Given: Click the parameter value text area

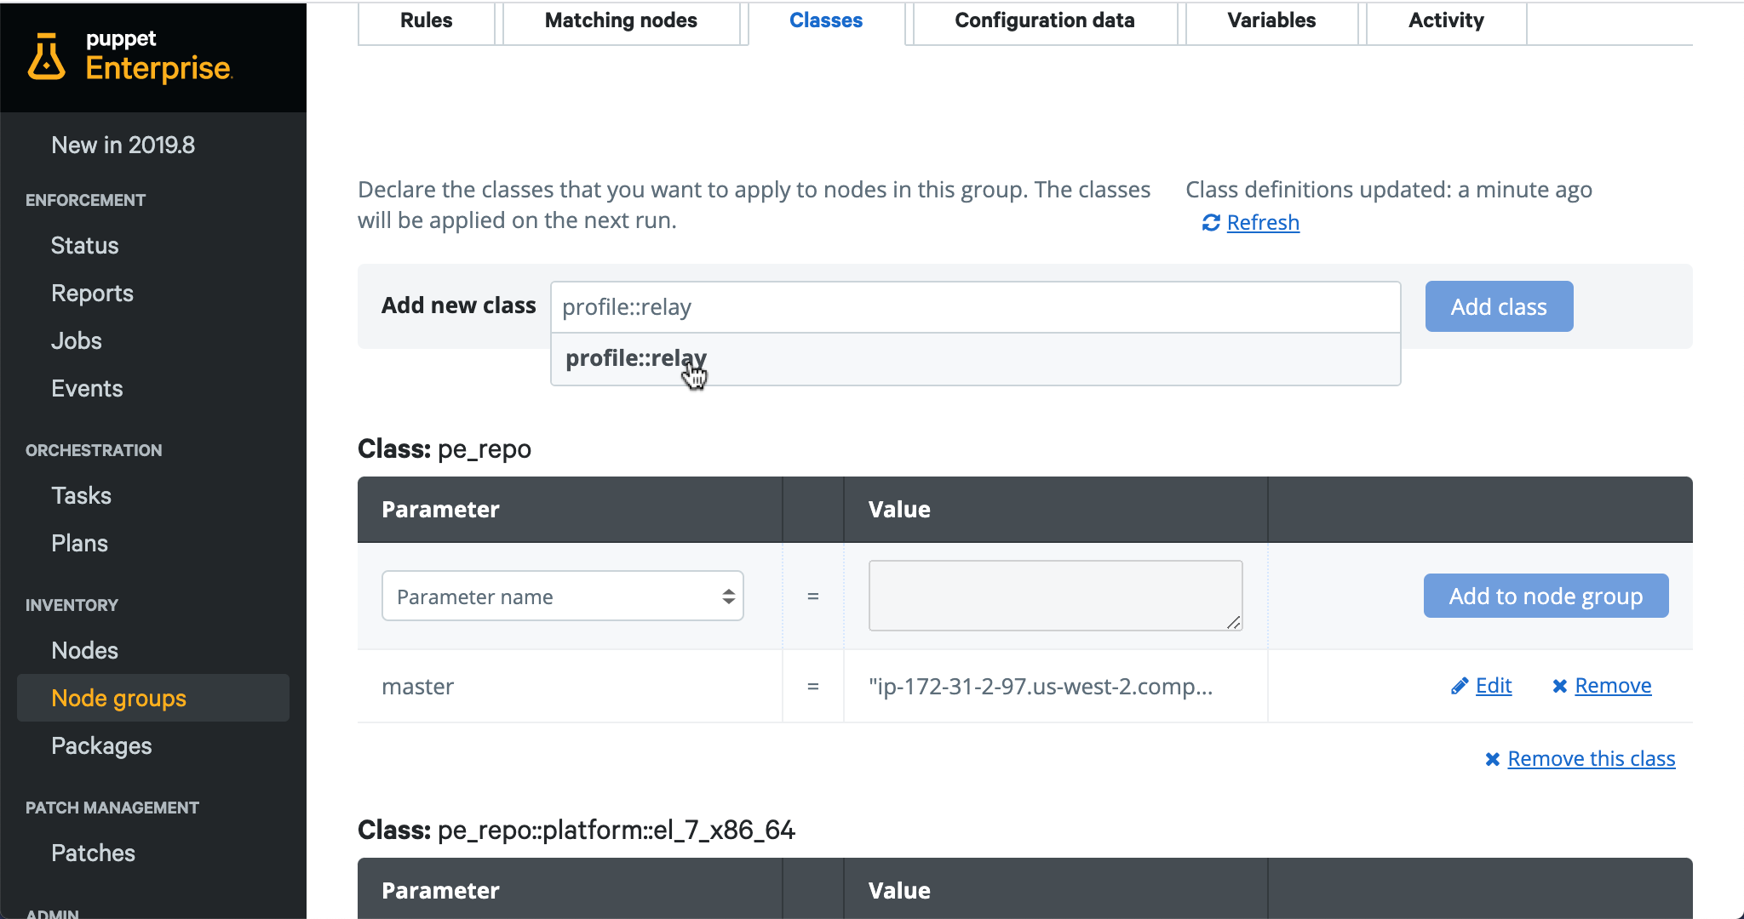Looking at the screenshot, I should [1055, 596].
